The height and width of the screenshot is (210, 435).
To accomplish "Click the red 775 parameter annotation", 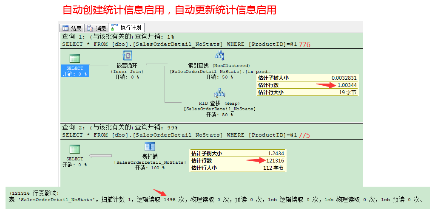I will click(x=304, y=135).
